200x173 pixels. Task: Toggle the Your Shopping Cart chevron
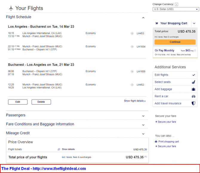[194, 23]
